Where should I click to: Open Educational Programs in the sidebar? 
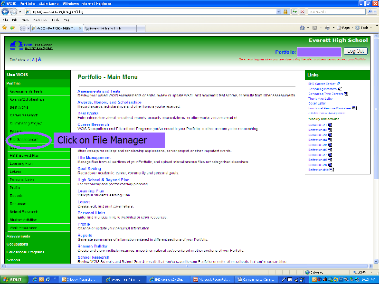[x=26, y=252]
